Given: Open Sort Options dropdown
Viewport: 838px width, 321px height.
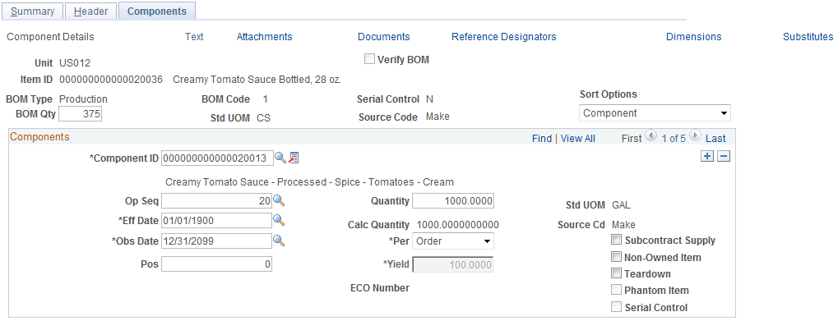Looking at the screenshot, I should pyautogui.click(x=655, y=113).
